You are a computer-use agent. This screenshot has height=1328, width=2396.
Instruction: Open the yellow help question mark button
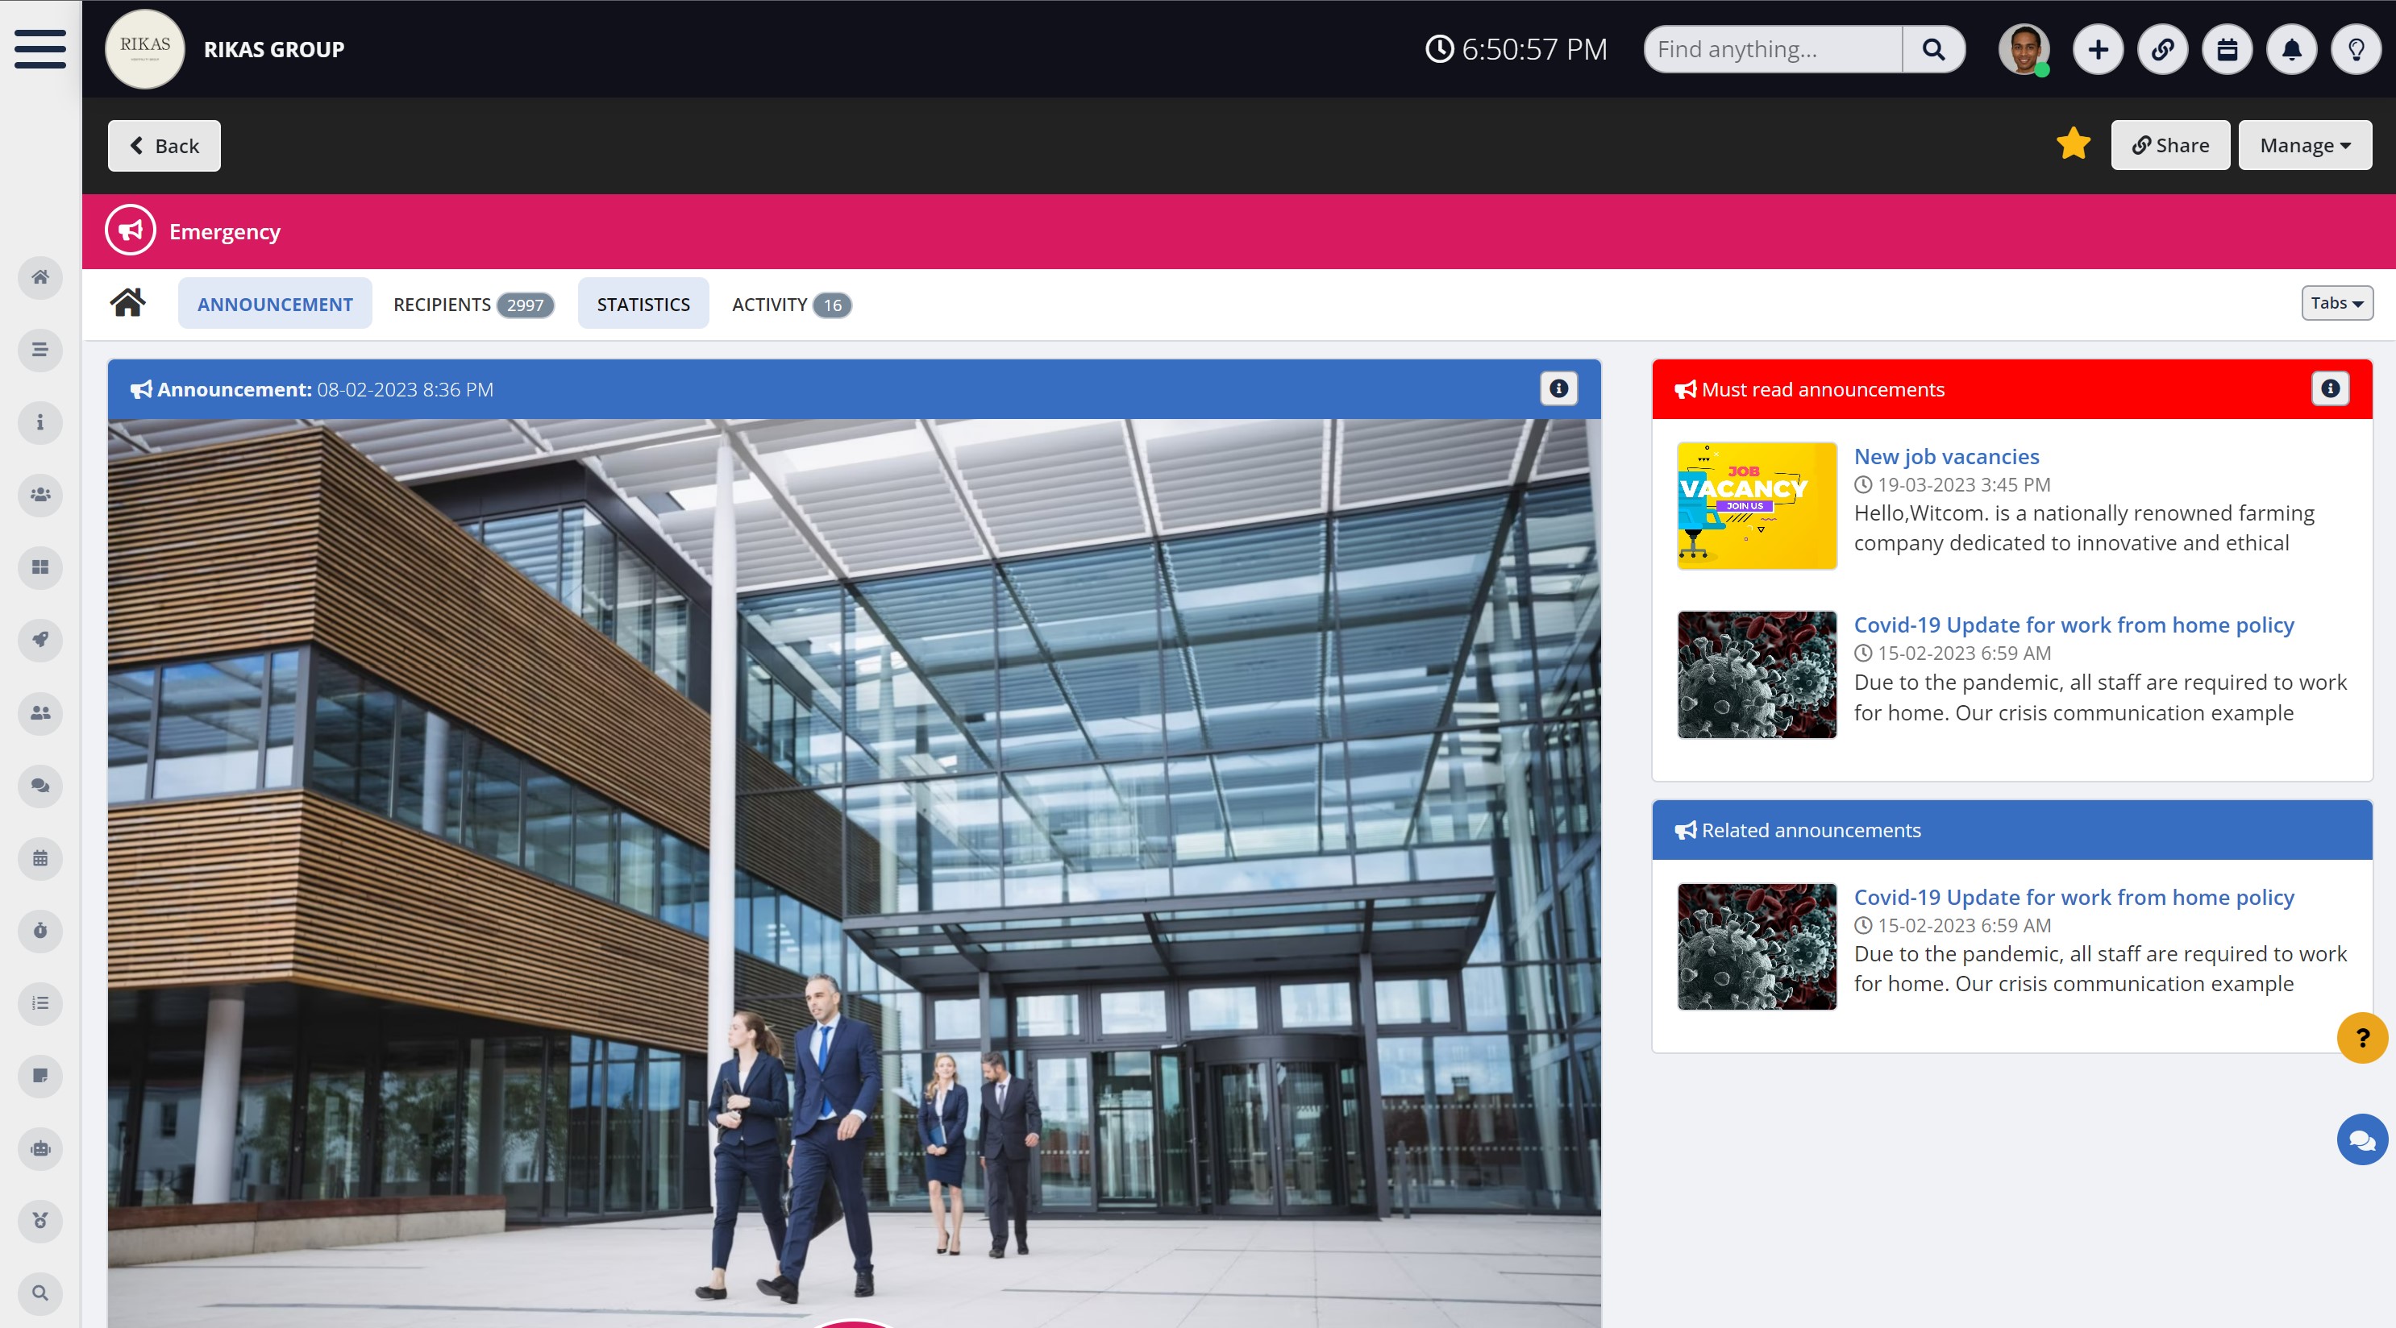(2361, 1037)
